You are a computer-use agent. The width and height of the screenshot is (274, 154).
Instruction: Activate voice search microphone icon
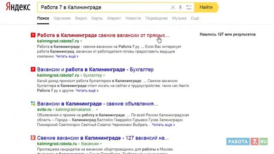[180, 7]
